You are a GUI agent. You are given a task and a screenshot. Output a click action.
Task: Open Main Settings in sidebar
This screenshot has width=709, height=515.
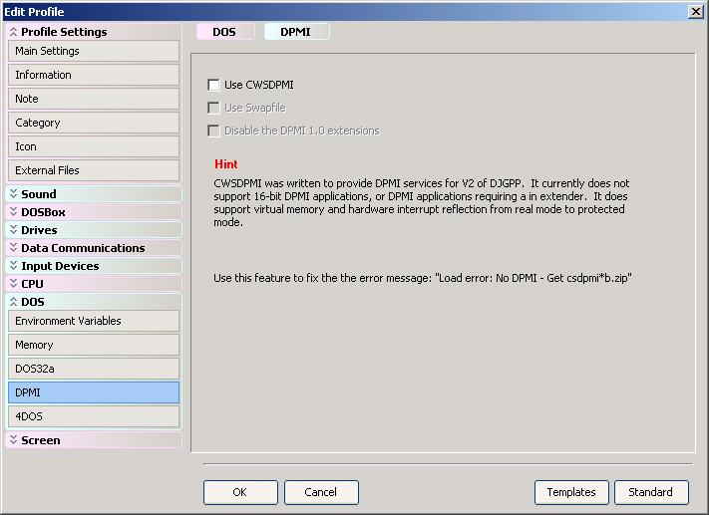(x=94, y=51)
